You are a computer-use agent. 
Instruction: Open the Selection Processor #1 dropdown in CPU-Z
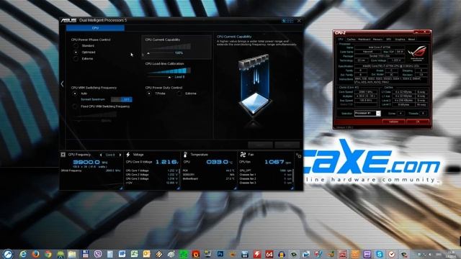pos(367,114)
